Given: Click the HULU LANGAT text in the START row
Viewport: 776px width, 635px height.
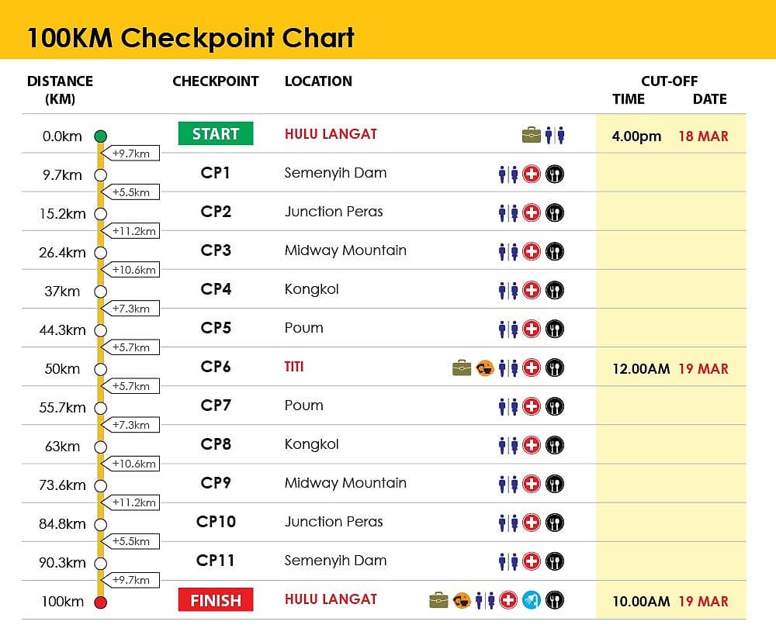Looking at the screenshot, I should (x=331, y=134).
